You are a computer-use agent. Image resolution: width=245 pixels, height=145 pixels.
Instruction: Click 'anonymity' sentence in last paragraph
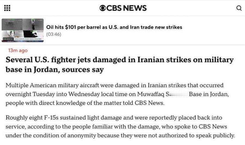[x=120, y=136]
